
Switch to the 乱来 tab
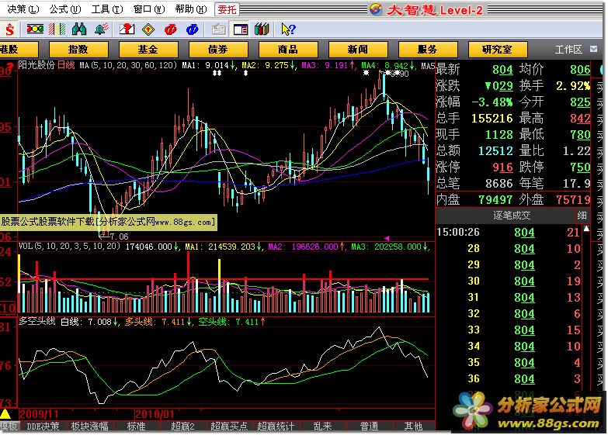[322, 426]
